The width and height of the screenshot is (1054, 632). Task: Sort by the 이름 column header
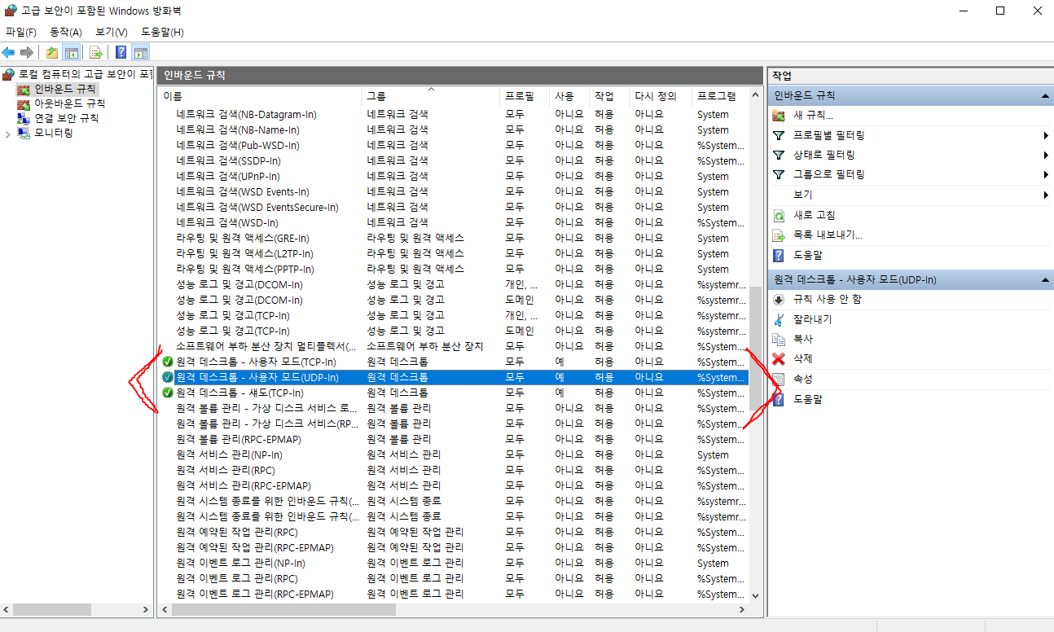click(x=260, y=96)
